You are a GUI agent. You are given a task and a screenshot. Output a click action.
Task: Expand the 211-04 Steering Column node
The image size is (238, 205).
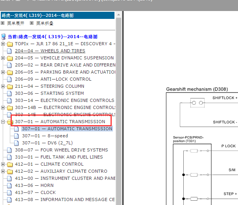pos(3,87)
